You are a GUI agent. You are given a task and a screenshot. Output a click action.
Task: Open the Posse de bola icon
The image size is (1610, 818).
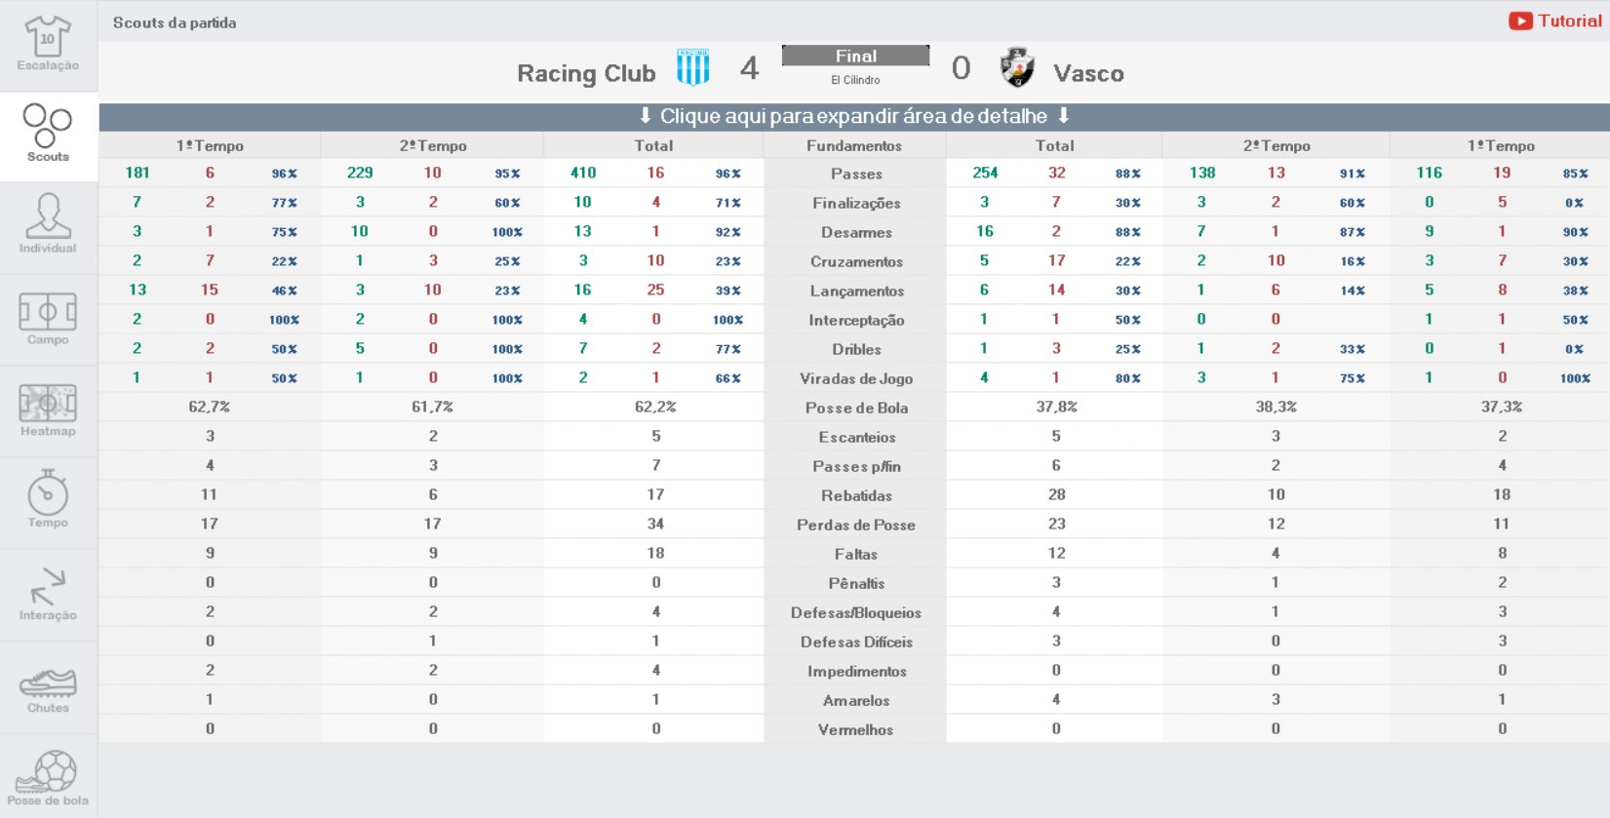click(48, 772)
